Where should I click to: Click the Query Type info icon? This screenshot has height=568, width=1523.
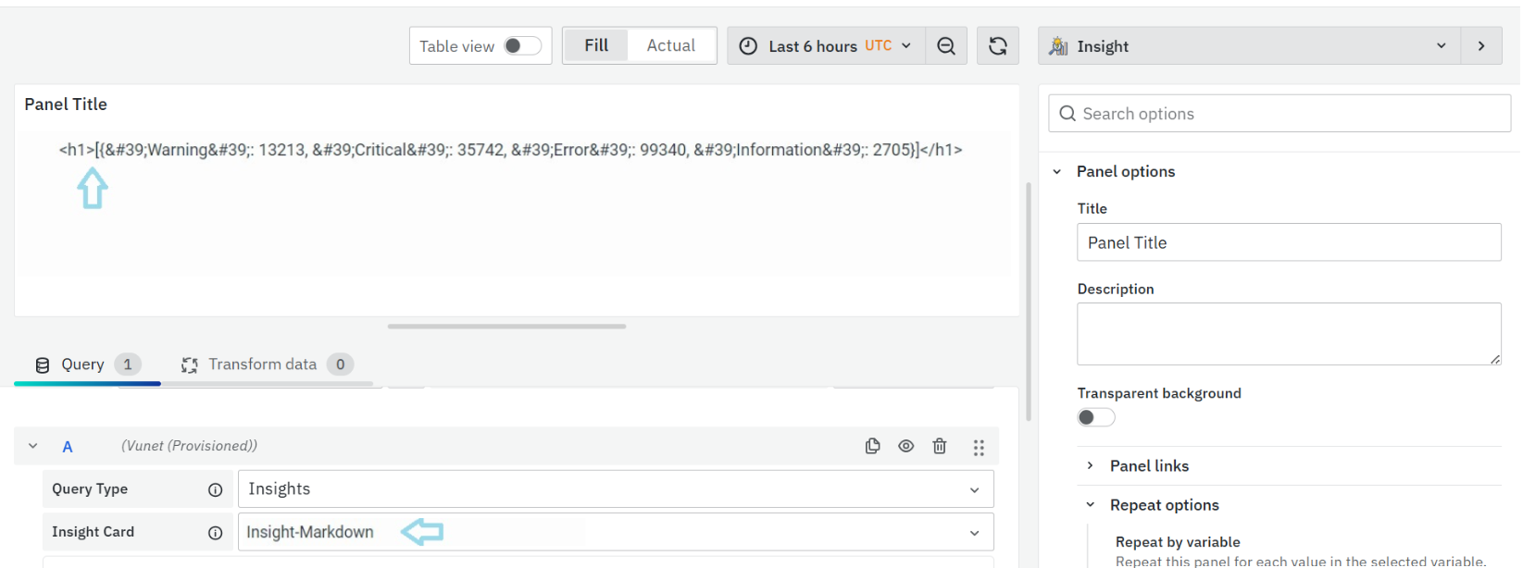[215, 489]
